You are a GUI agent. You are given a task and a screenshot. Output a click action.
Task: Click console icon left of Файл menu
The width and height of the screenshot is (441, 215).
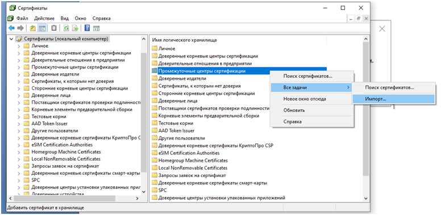point(10,19)
